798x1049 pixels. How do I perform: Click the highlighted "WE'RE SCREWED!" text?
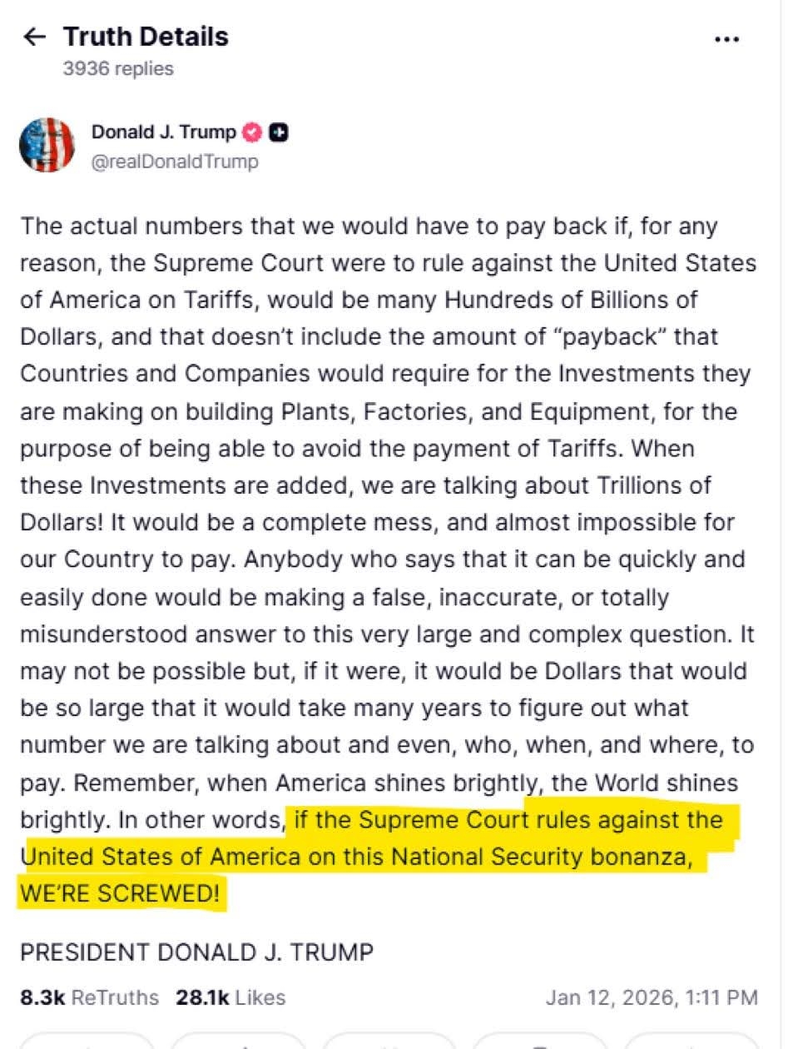tap(121, 893)
